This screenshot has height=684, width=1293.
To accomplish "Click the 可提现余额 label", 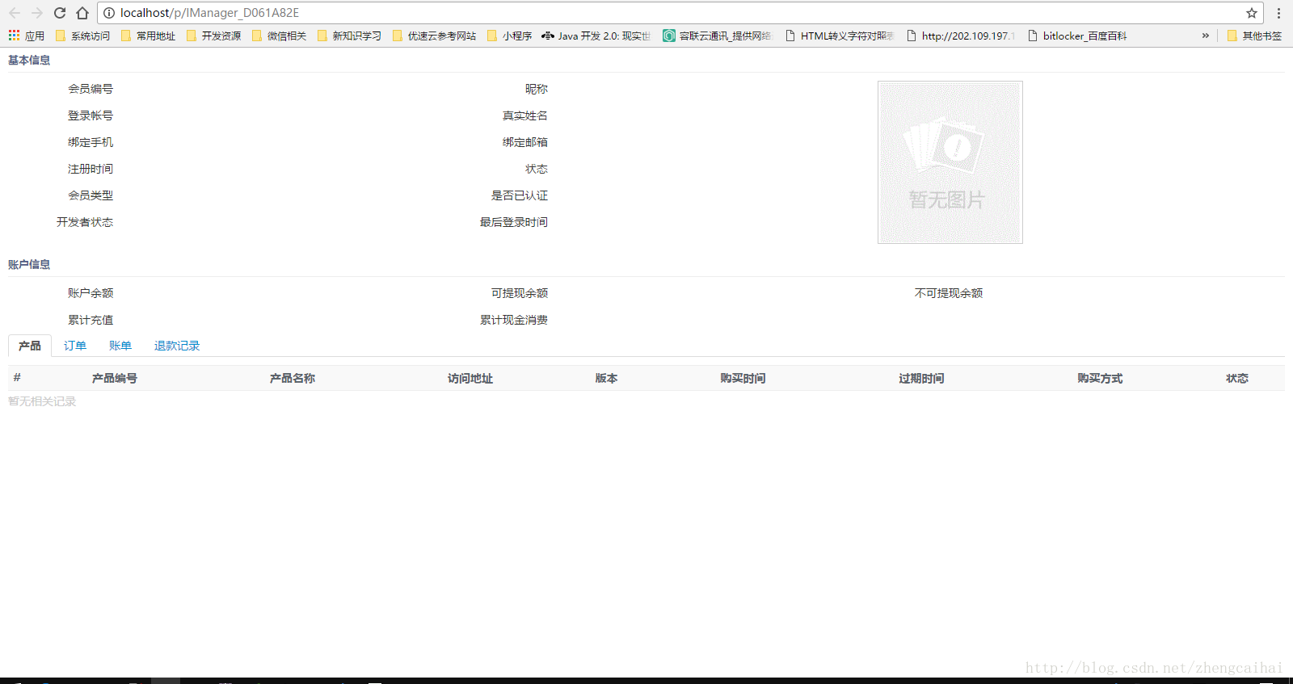I will (520, 293).
